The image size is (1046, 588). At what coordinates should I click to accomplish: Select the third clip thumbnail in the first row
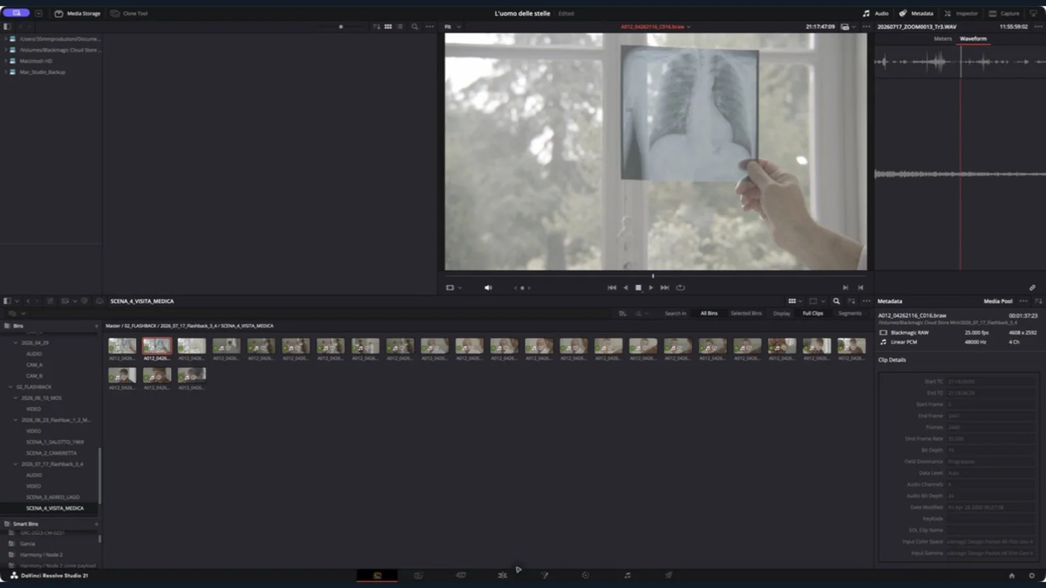point(192,346)
